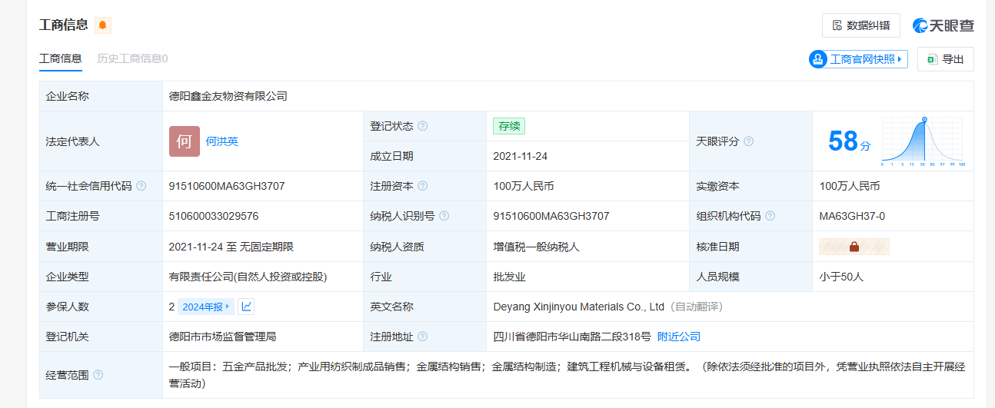Click the 何 avatar thumbnail
Image resolution: width=995 pixels, height=408 pixels.
point(184,141)
